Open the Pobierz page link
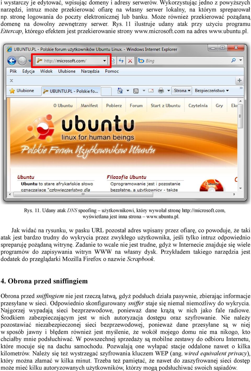Screen dimensions: 251x371 pos(114,106)
